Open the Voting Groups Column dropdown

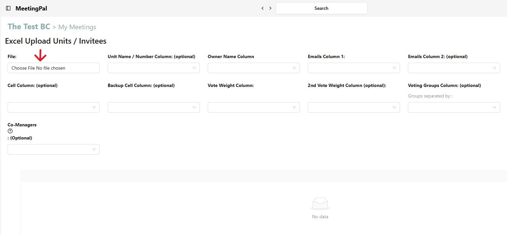click(x=454, y=107)
